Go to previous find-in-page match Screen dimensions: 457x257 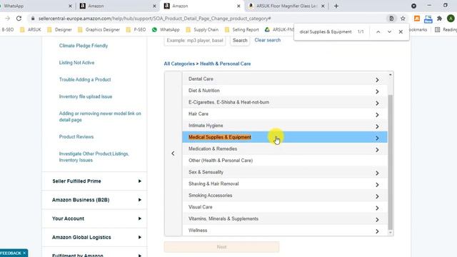pos(378,31)
